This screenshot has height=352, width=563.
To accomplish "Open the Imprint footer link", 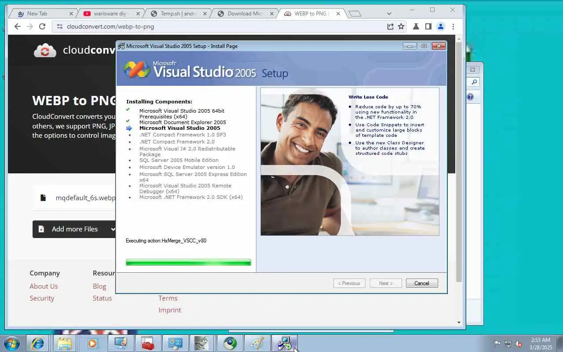I will tap(170, 310).
